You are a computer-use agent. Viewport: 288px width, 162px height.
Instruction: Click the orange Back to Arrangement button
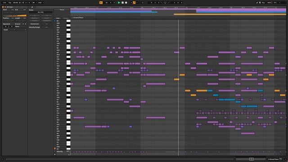(101, 3)
